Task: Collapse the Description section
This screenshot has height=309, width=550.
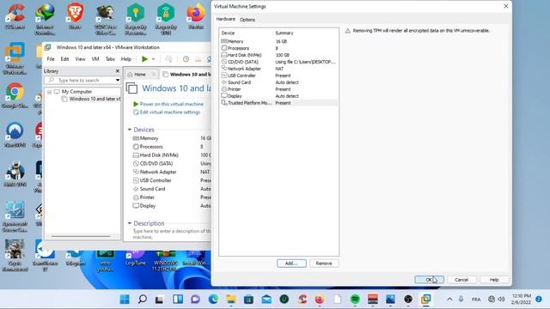Action: pos(130,223)
